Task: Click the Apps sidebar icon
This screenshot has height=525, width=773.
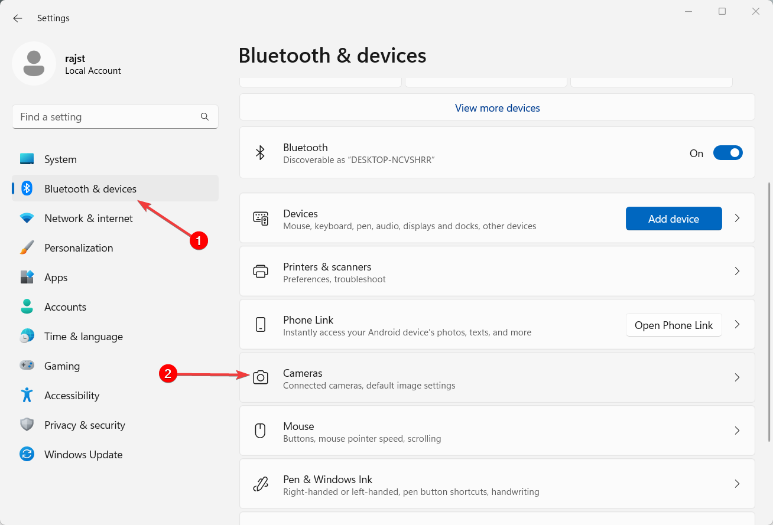Action: click(x=27, y=277)
